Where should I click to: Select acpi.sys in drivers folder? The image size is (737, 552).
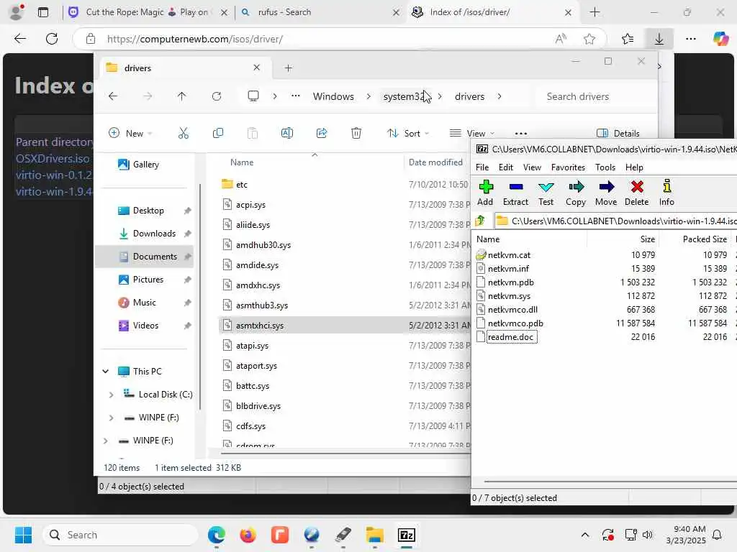coord(250,205)
